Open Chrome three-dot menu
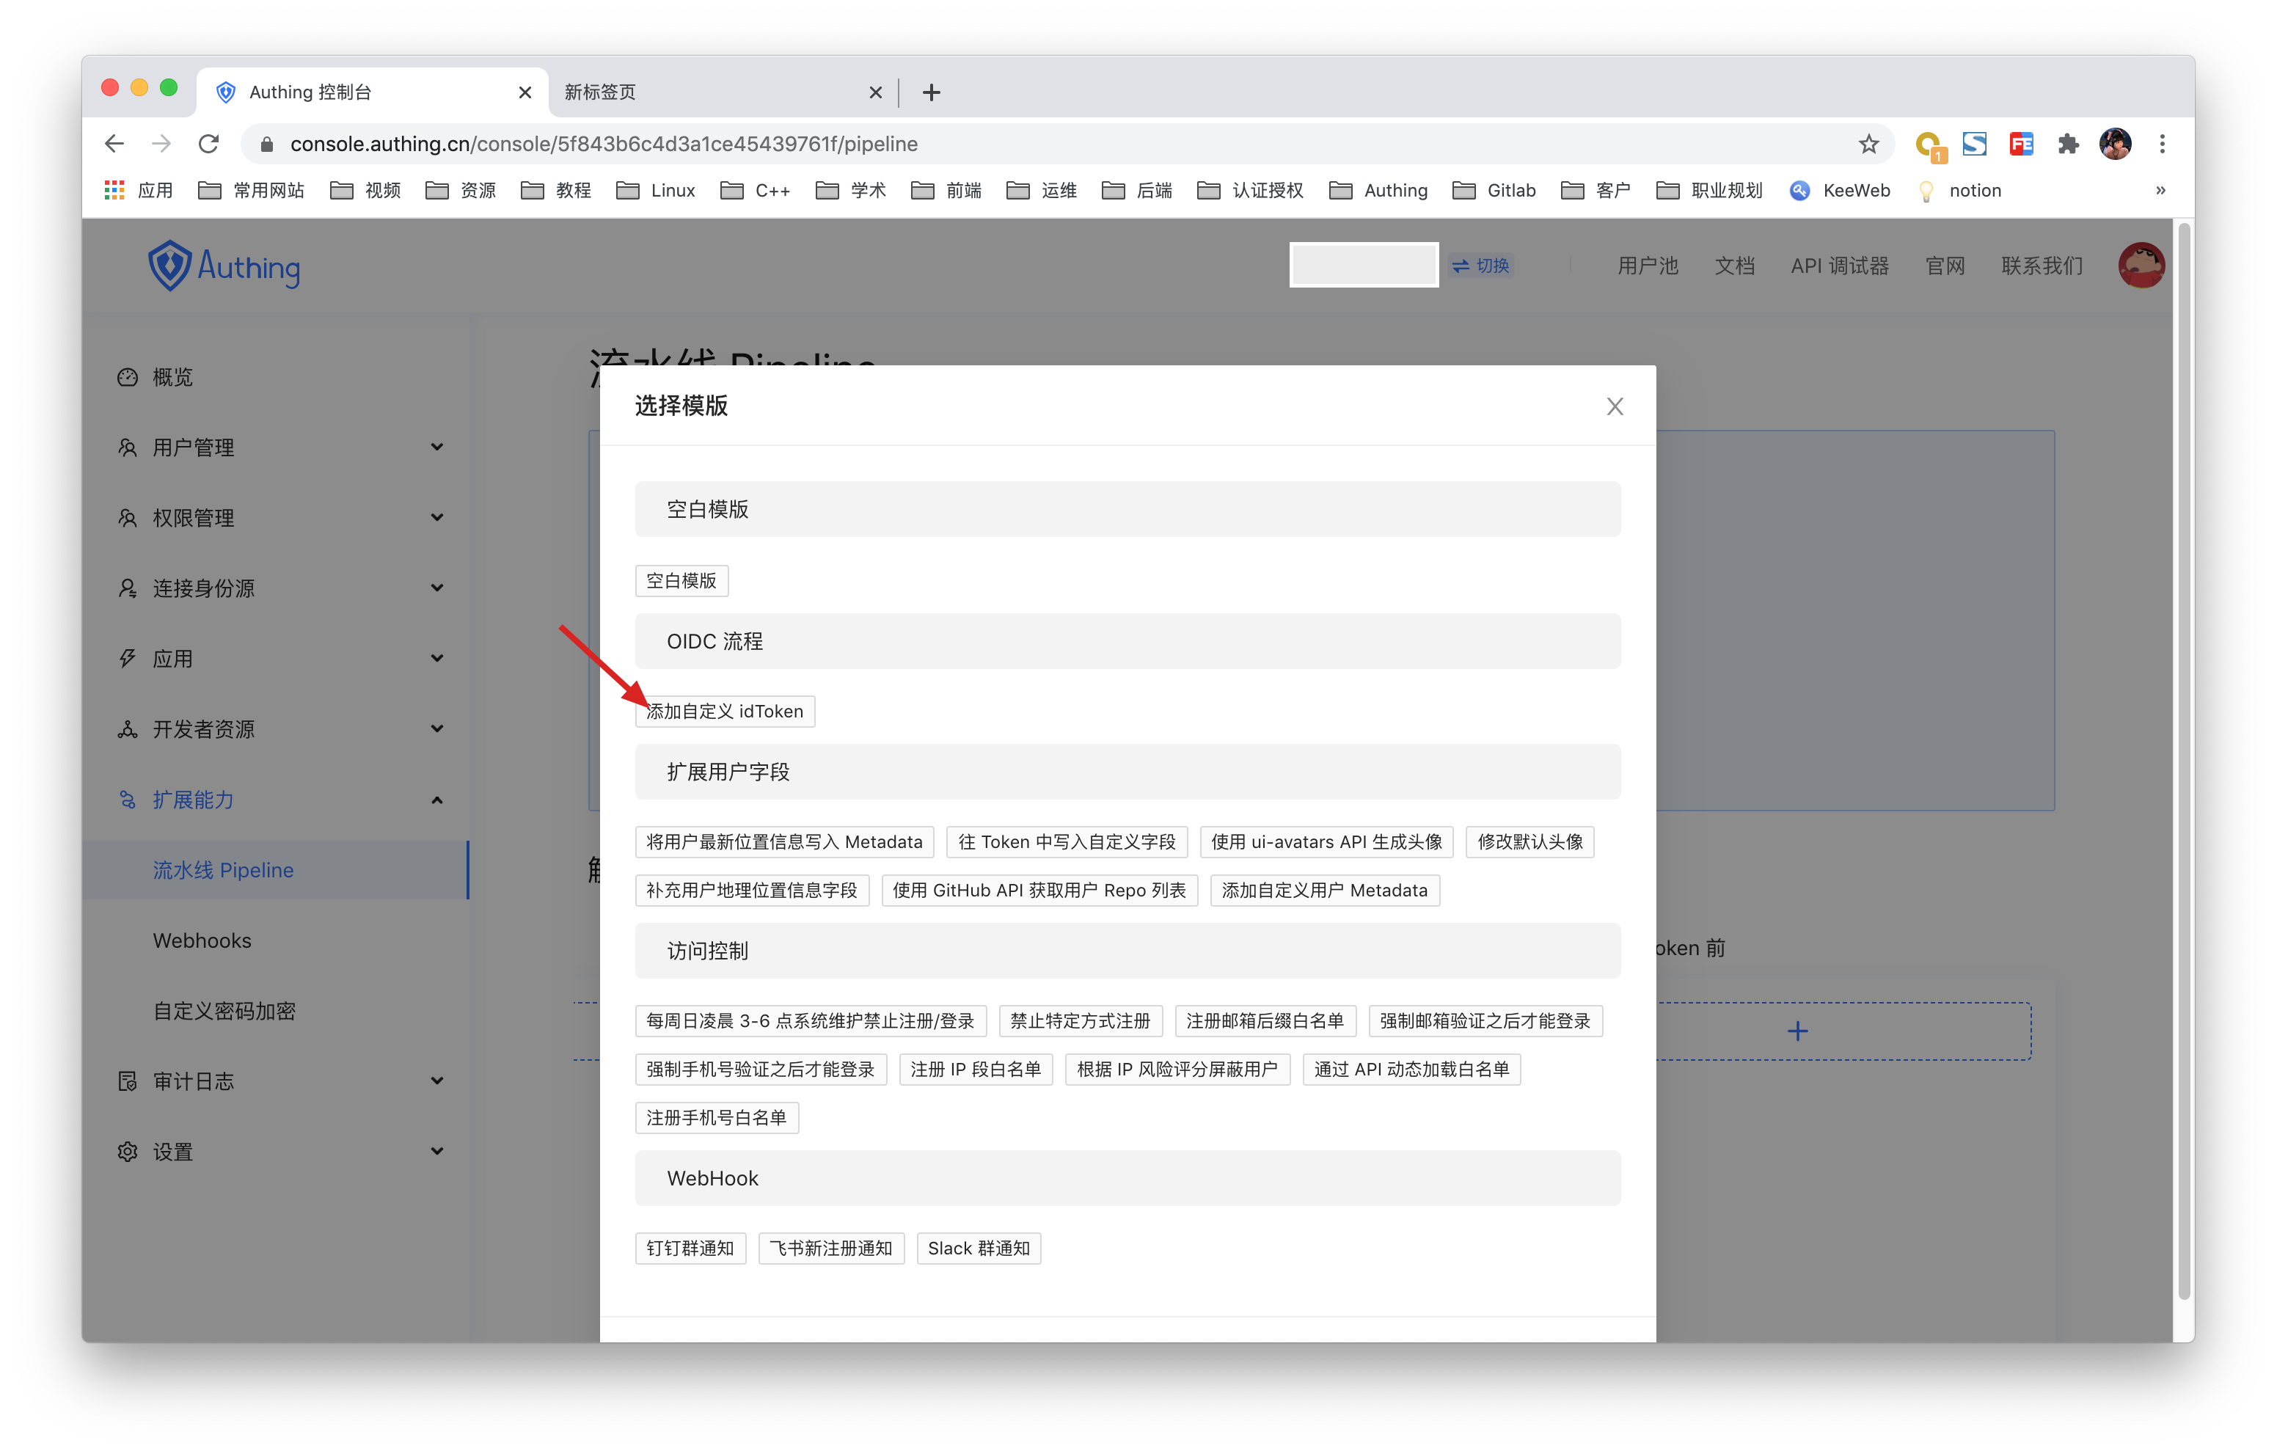The width and height of the screenshot is (2277, 1451). tap(2162, 144)
